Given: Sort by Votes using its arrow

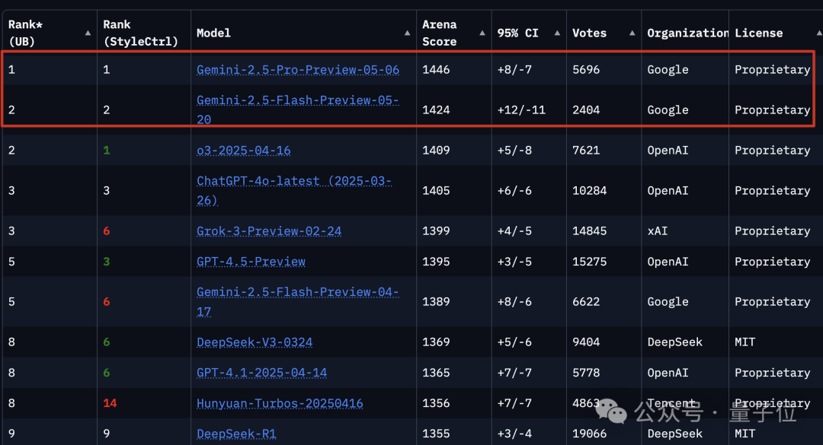Looking at the screenshot, I should tap(632, 33).
